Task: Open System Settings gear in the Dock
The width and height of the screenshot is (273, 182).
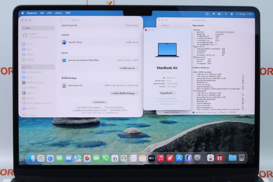Action: (x=197, y=158)
